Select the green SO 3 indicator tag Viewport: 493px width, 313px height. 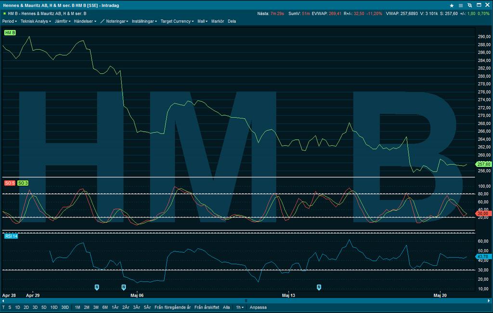point(23,183)
